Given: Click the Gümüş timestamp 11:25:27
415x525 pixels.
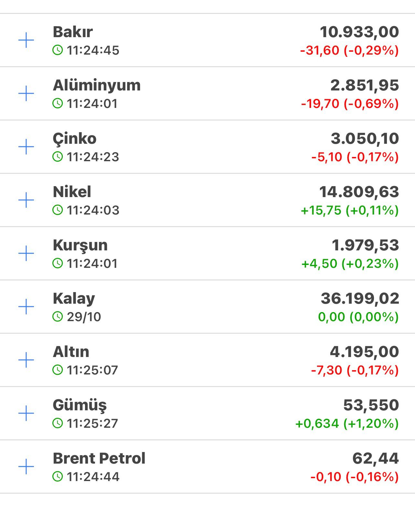Looking at the screenshot, I should (92, 423).
